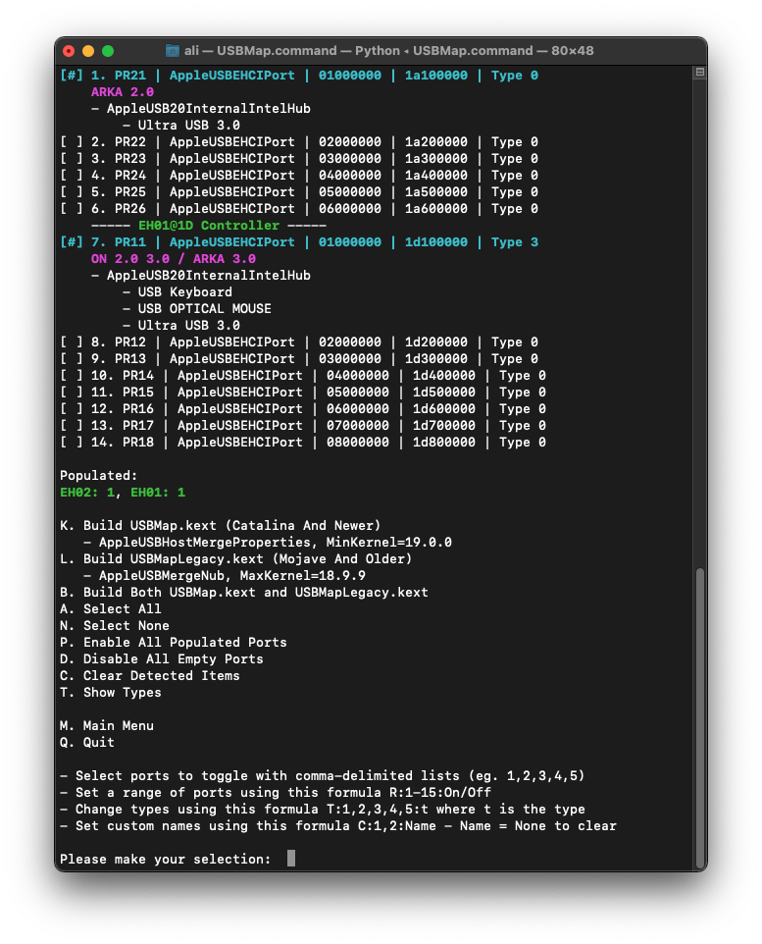The image size is (762, 944).
Task: Click the '1a100000' address on PR21 row
Action: 435,76
